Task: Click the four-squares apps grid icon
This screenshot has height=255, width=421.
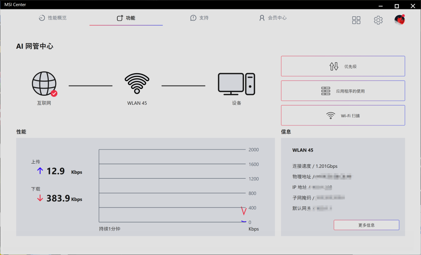Action: 356,20
